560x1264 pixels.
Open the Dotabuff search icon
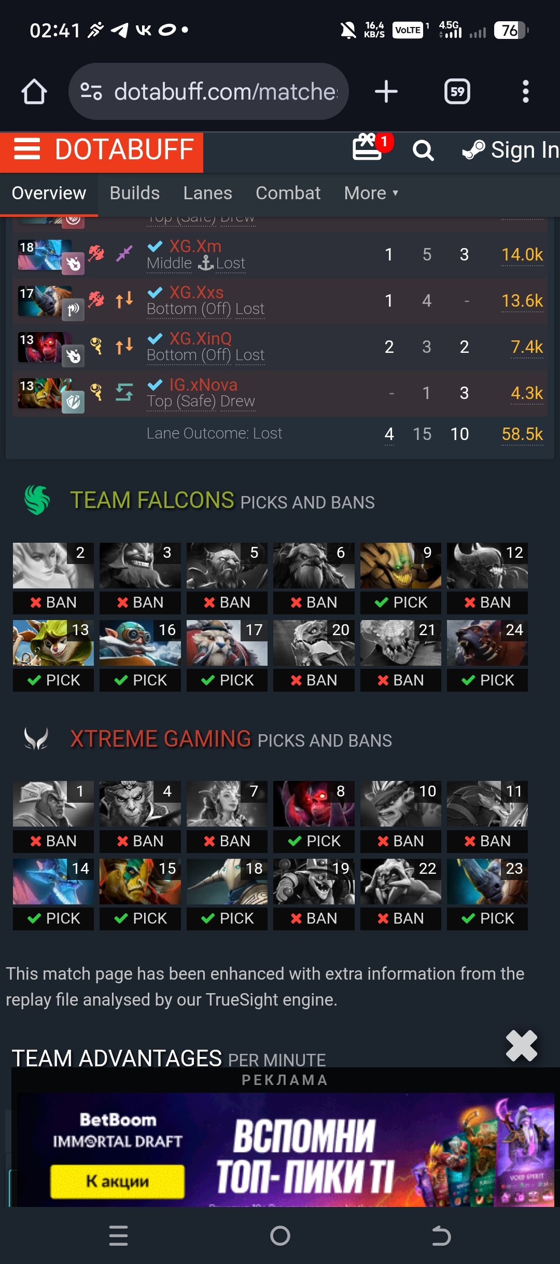423,150
